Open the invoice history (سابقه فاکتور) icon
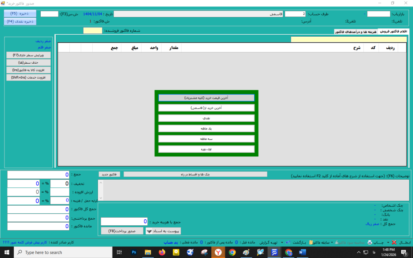 click(312, 242)
